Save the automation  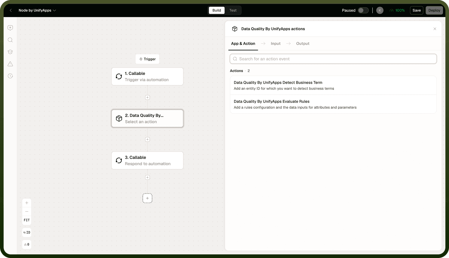pyautogui.click(x=417, y=10)
